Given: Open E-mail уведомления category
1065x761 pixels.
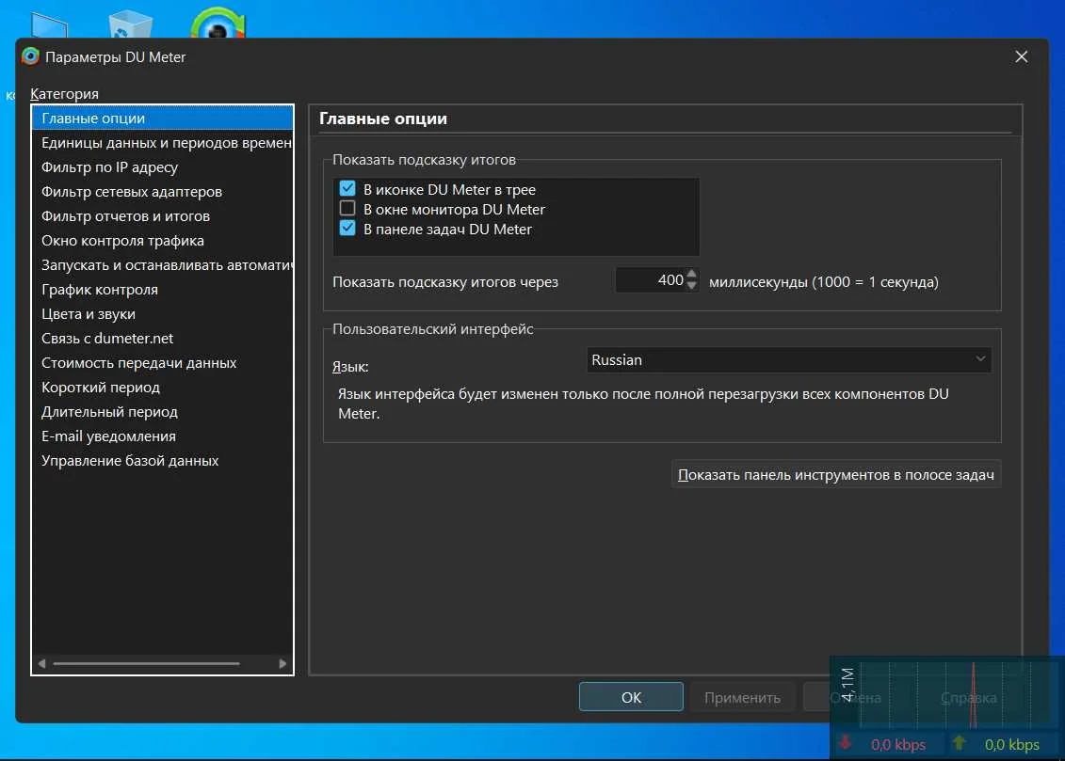Looking at the screenshot, I should (x=162, y=436).
